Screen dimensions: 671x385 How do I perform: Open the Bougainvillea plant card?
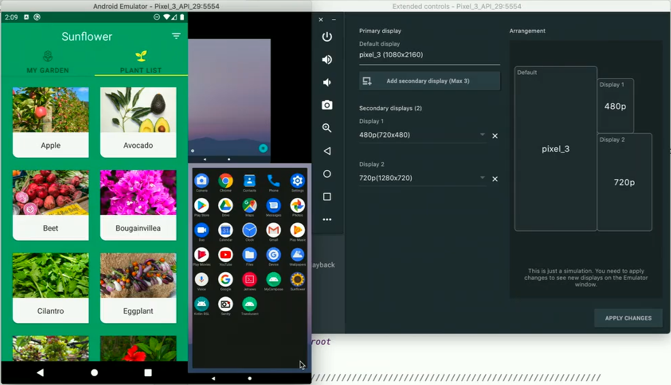click(x=138, y=205)
